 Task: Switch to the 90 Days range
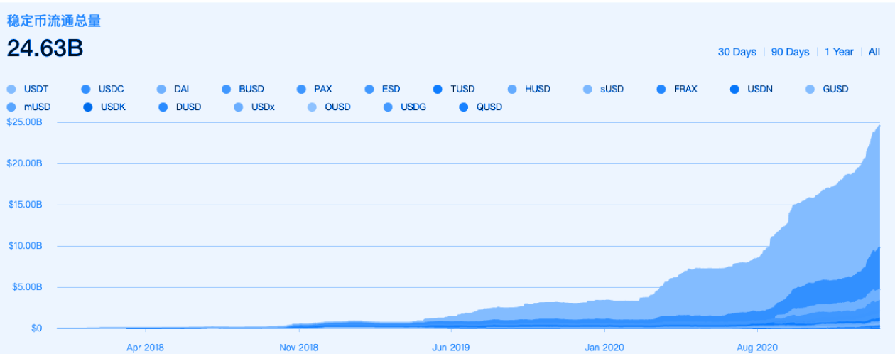pos(790,52)
